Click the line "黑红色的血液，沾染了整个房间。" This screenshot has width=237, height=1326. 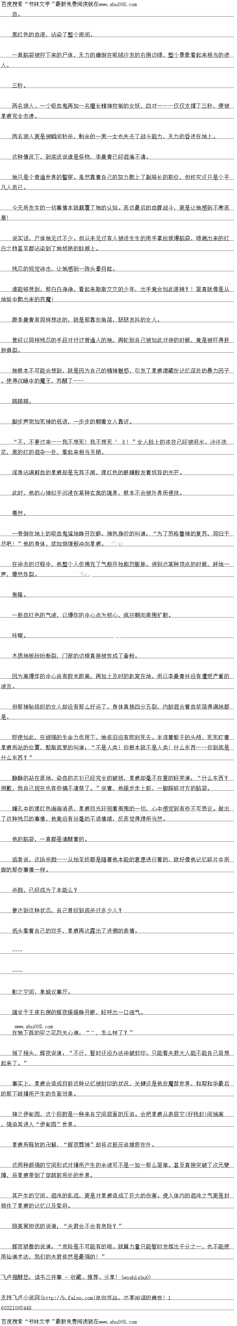pos(52,35)
